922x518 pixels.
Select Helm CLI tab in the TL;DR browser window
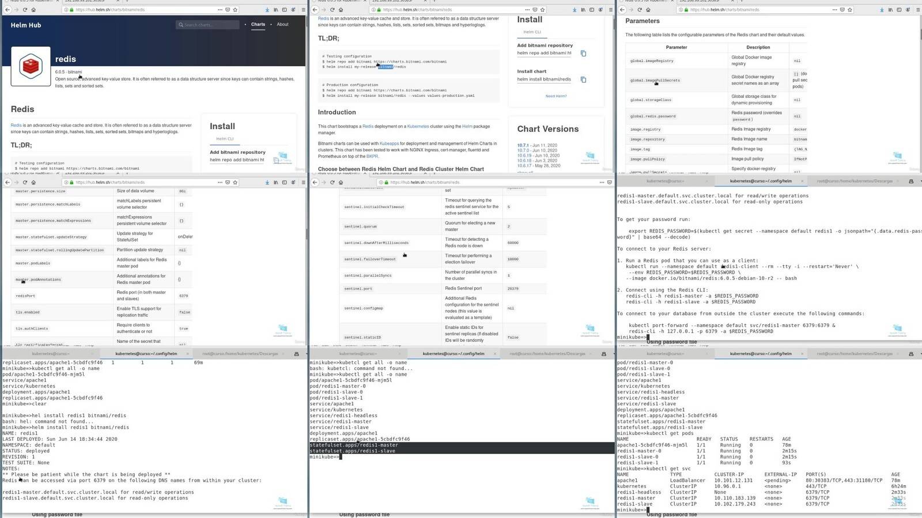(x=532, y=32)
